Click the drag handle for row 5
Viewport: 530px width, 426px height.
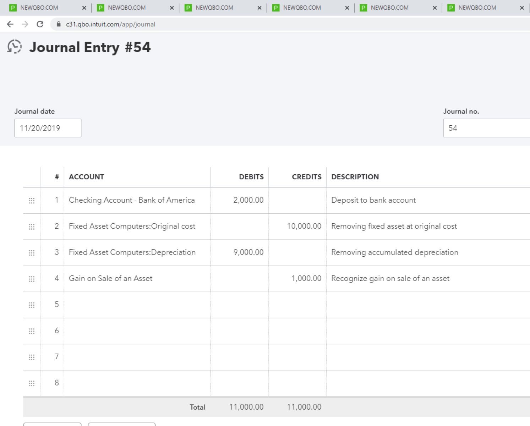(x=32, y=305)
